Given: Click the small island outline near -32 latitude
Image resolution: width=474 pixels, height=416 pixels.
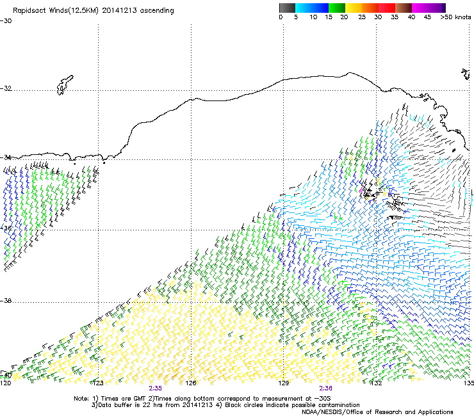Looking at the screenshot, I should (65, 85).
